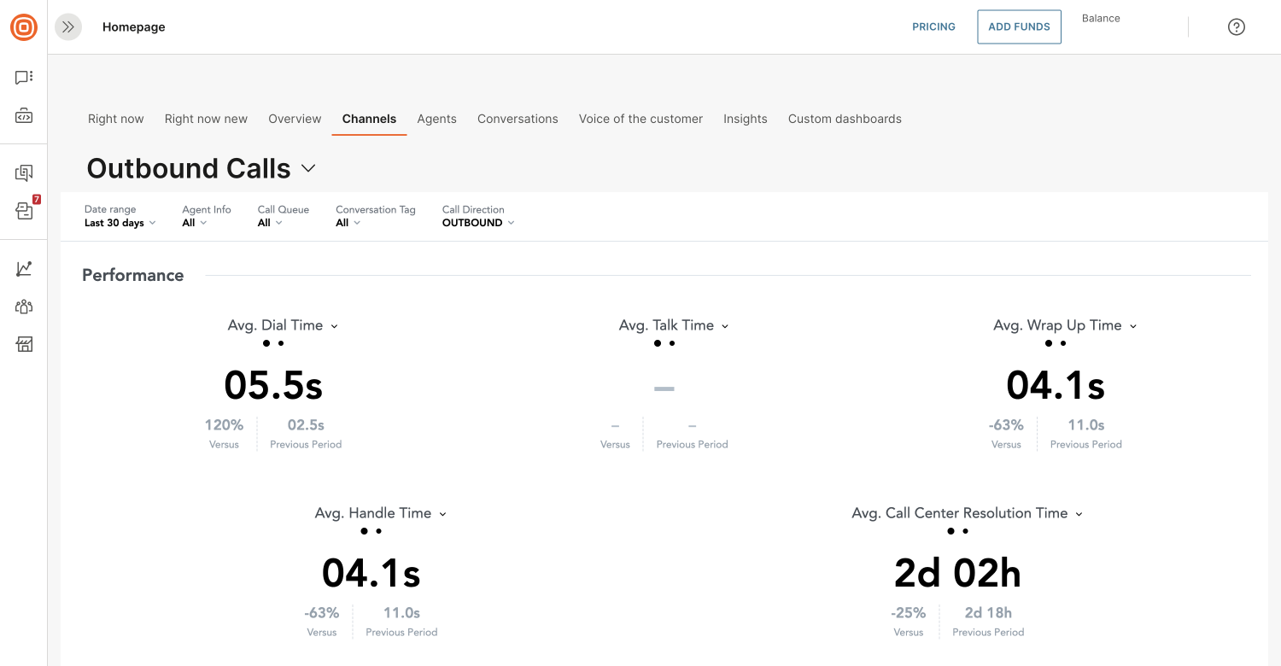Viewport: 1281px width, 666px height.
Task: Open the help question mark icon
Action: [x=1236, y=27]
